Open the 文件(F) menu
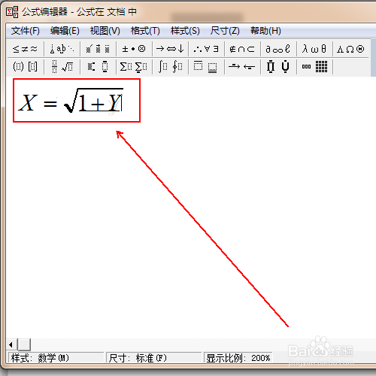The width and height of the screenshot is (376, 376). click(x=25, y=31)
